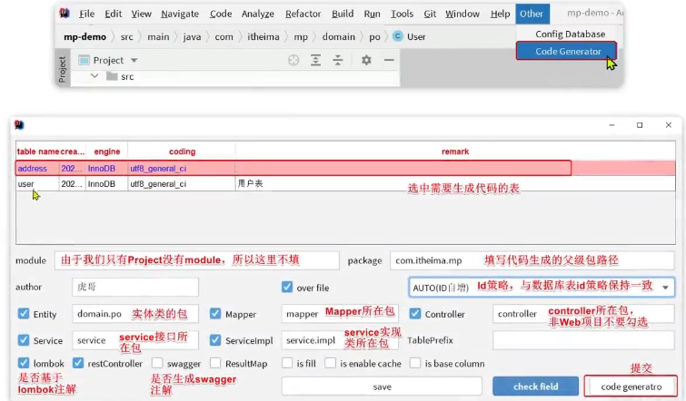Click the IntelliJ logo in the menu bar

coord(64,14)
